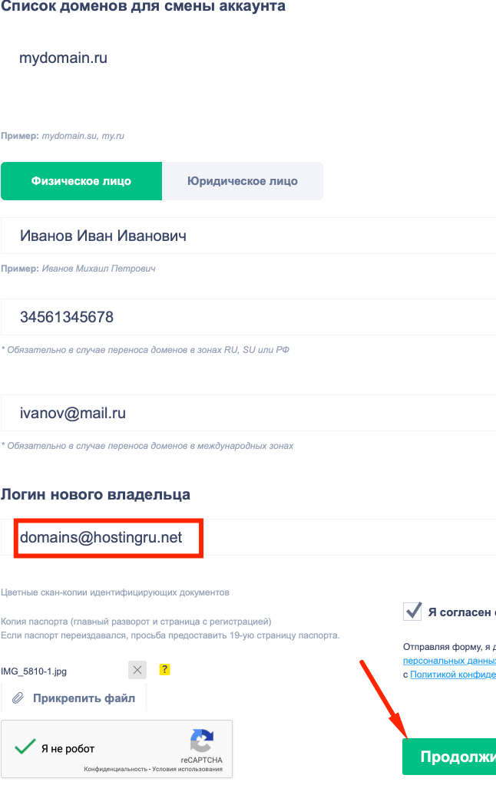Click the reCAPTCHA logo icon

click(x=202, y=741)
